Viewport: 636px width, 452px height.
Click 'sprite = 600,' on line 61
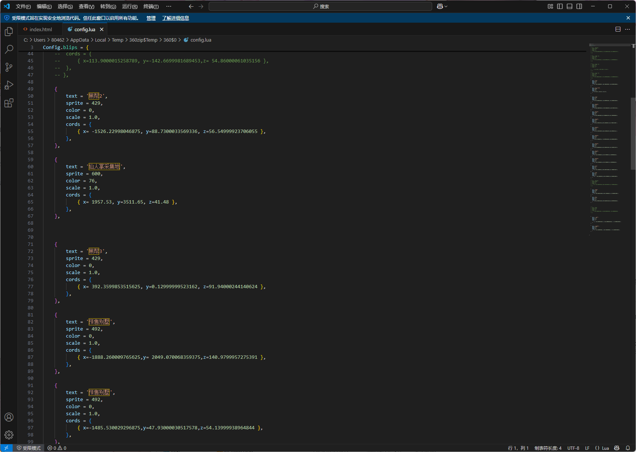click(x=84, y=173)
